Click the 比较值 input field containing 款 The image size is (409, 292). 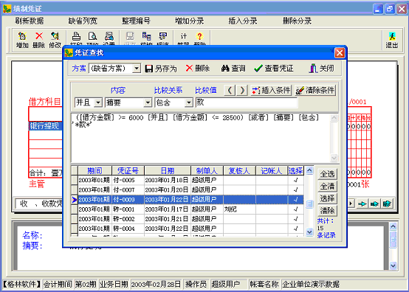[x=247, y=102]
